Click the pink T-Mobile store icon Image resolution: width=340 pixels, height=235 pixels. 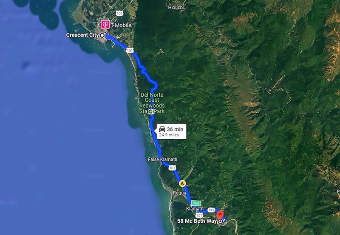click(105, 25)
